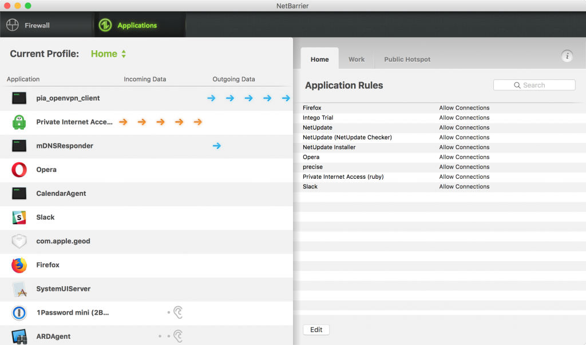Screen dimensions: 586x345
Task: Click the SystemUIServer app icon
Action: (x=19, y=289)
